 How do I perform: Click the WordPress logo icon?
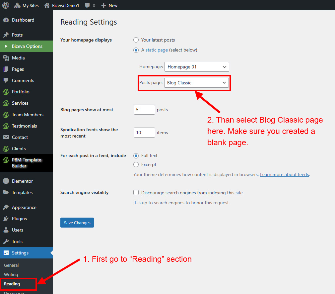[x=6, y=5]
